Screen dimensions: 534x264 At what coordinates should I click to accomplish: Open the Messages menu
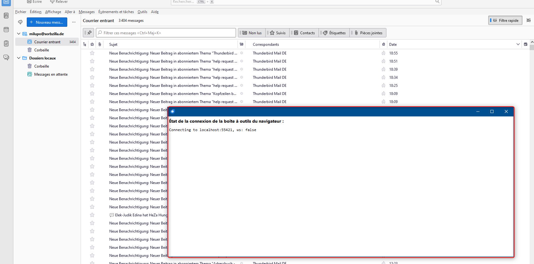pyautogui.click(x=87, y=12)
